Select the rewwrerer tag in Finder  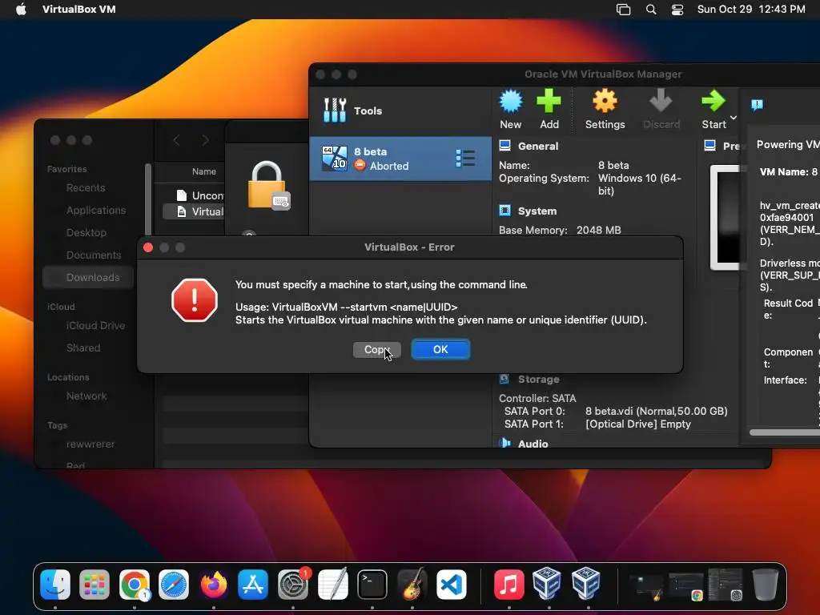(x=90, y=444)
